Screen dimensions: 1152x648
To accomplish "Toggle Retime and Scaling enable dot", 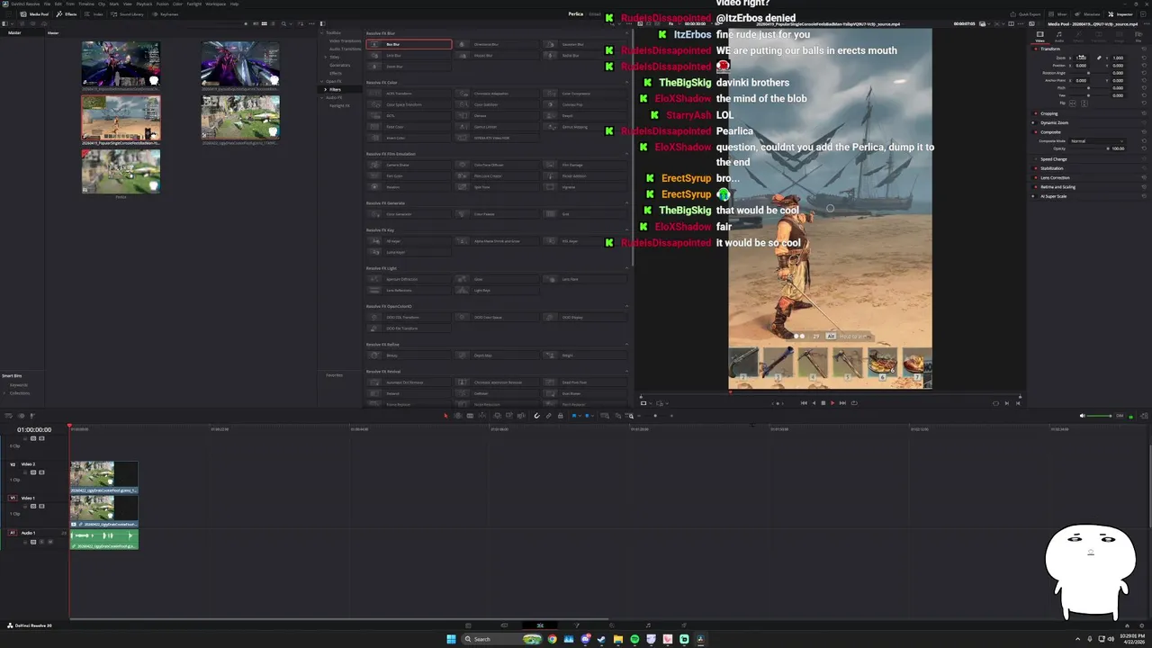I will tap(1036, 187).
